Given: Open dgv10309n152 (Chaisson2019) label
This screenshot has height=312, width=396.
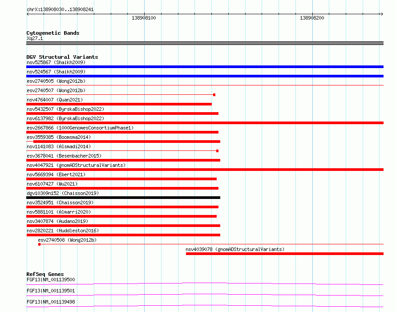Looking at the screenshot, I should pyautogui.click(x=63, y=193).
